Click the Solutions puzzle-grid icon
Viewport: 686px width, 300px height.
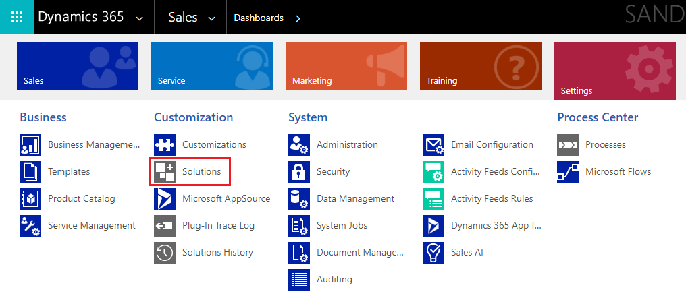tap(165, 172)
